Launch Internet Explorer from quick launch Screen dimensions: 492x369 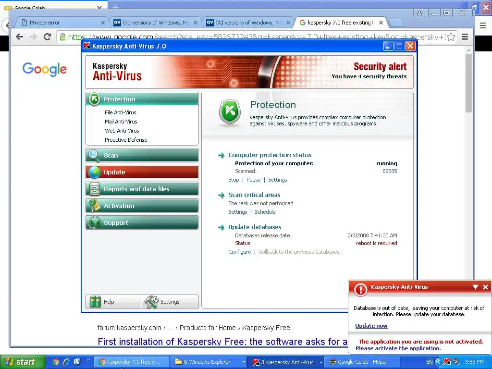(x=66, y=362)
